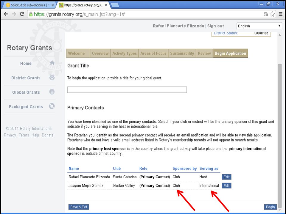
Task: Close the grants.rotary.org tab
Action: click(x=106, y=5)
